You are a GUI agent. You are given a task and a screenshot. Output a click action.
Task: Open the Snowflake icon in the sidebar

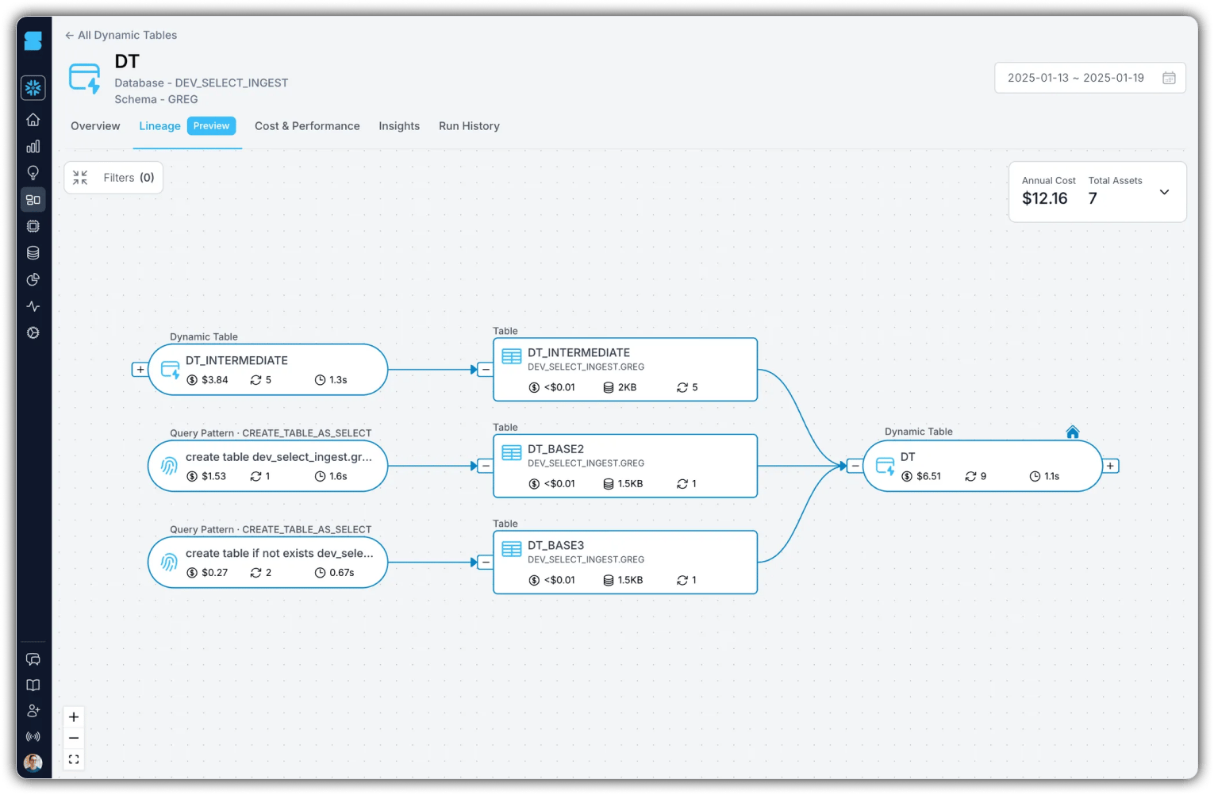33,88
